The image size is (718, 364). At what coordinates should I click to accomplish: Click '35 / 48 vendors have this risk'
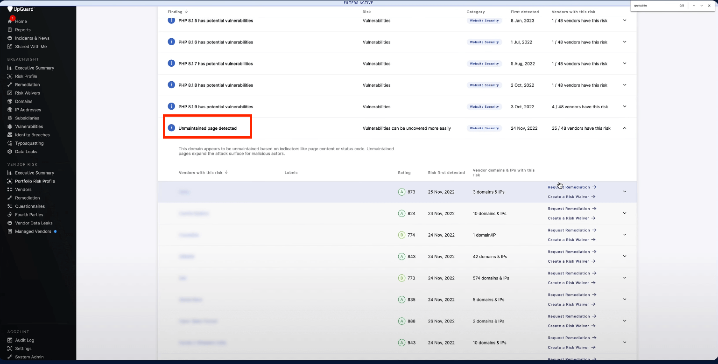(581, 128)
